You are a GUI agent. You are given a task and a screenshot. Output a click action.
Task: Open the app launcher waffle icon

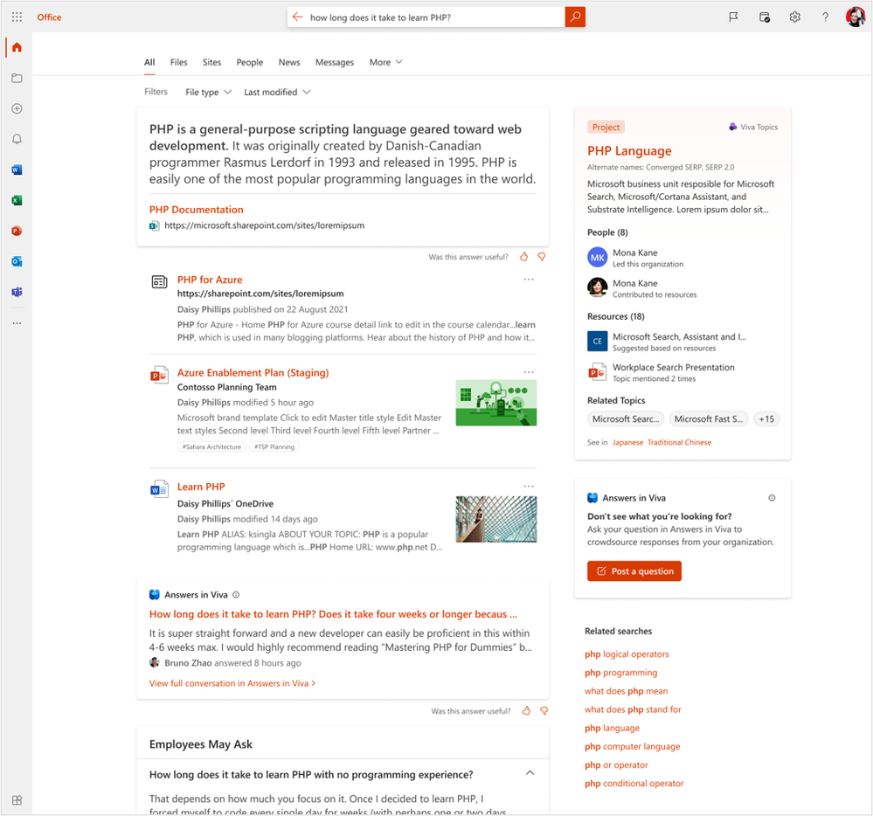17,17
